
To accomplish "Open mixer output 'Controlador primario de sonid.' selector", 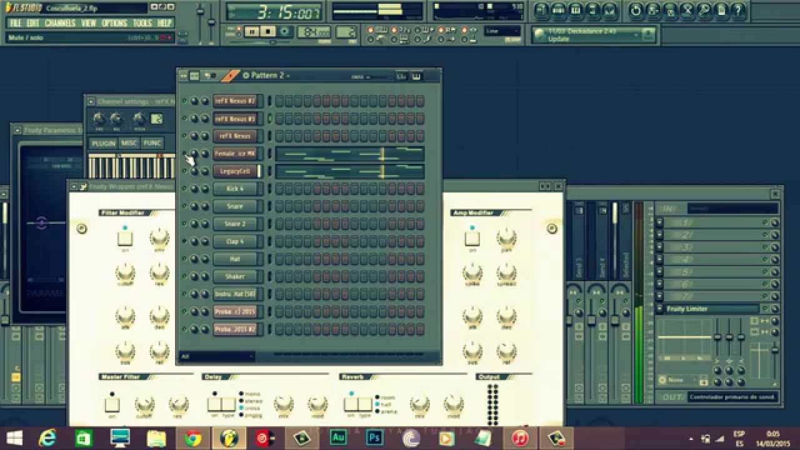I will pos(732,397).
